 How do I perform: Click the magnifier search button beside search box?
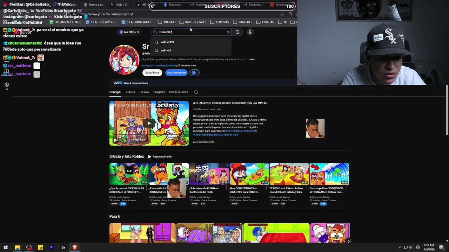point(237,32)
